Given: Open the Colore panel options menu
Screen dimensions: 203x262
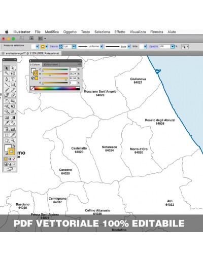Looking at the screenshot, I should click(x=80, y=64).
